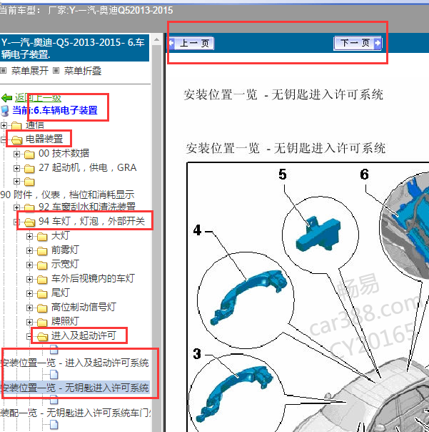Image resolution: width=429 pixels, height=432 pixels.
Task: Click the tree panel scrollbar up arrow
Action: 156,39
